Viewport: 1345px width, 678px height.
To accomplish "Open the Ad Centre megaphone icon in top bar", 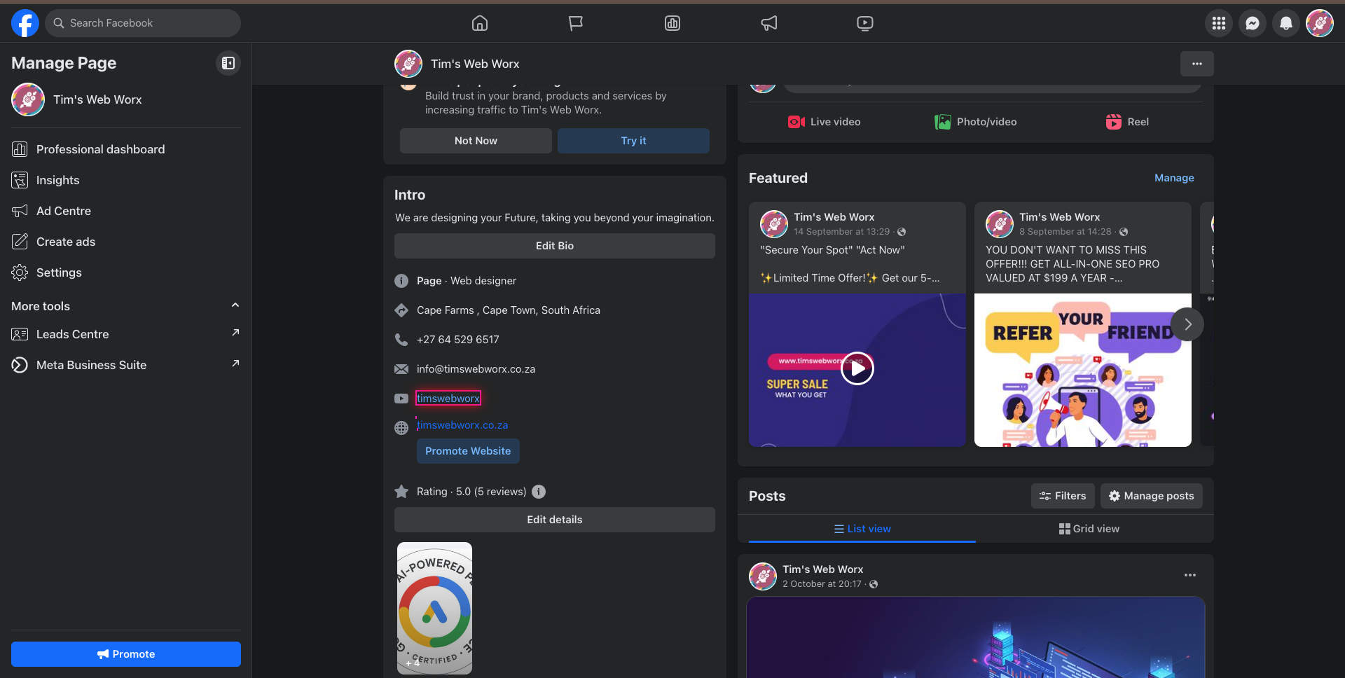I will [x=769, y=23].
